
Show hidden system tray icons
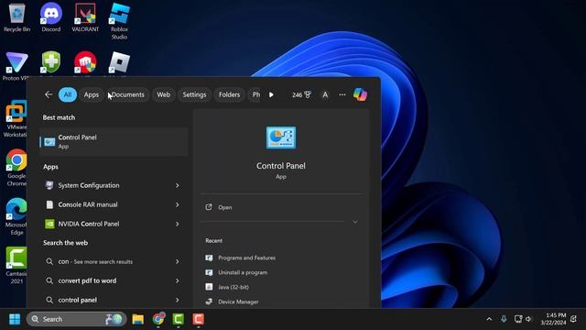click(x=489, y=319)
